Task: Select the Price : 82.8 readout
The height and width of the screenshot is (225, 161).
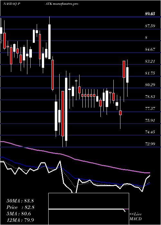Action: 20,207
